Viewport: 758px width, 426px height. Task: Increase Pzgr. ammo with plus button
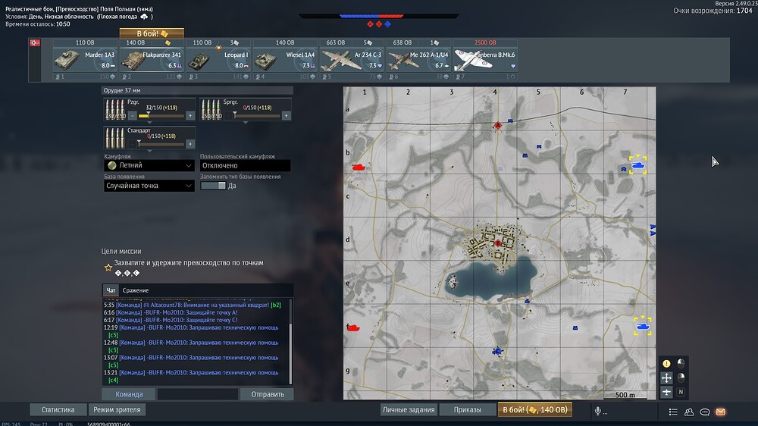[x=189, y=116]
